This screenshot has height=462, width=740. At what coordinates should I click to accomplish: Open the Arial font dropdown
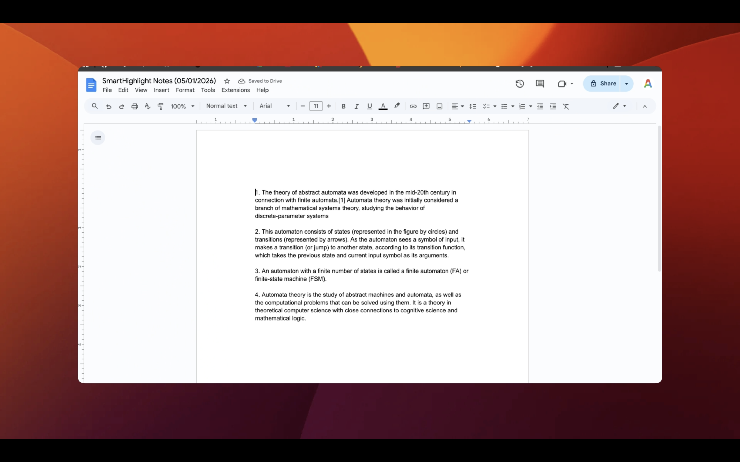pos(274,106)
